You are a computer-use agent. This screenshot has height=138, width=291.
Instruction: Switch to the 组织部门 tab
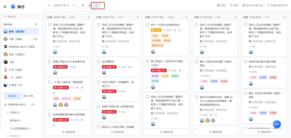12,96
